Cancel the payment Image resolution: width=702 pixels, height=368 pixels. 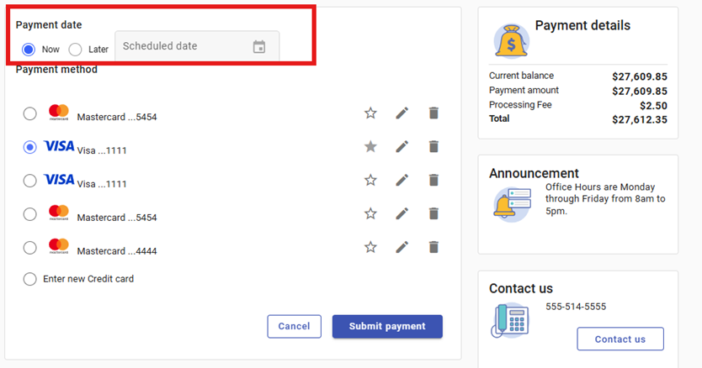(294, 326)
